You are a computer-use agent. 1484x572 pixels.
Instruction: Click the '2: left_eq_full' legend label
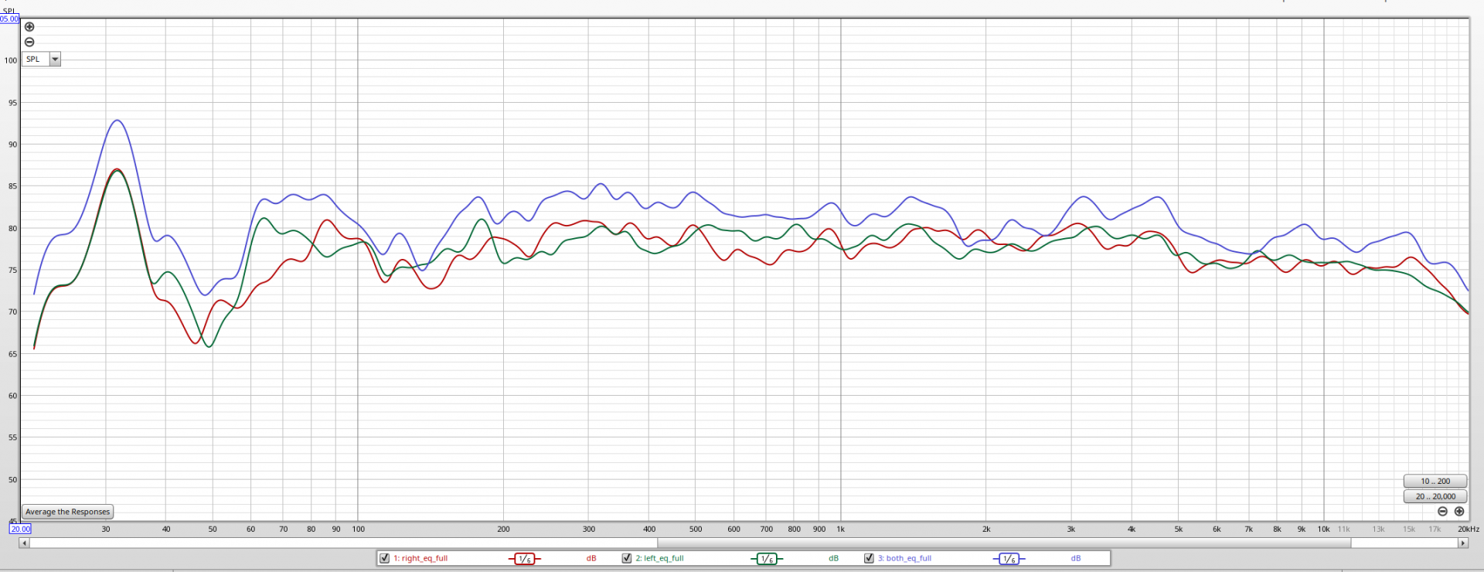click(659, 558)
